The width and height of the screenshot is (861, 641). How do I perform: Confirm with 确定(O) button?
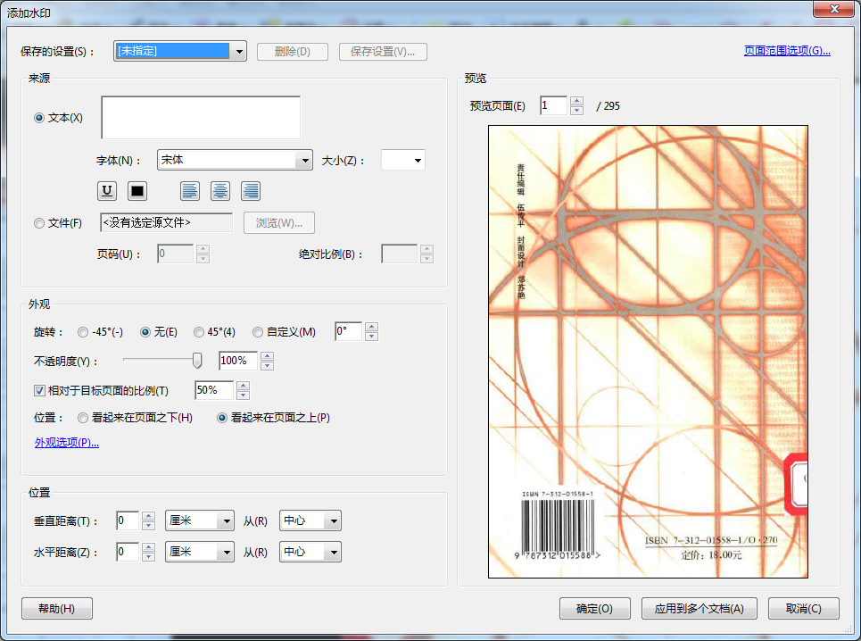(595, 609)
